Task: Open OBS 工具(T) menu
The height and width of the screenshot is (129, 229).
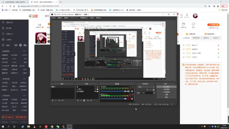Action: 92,18
